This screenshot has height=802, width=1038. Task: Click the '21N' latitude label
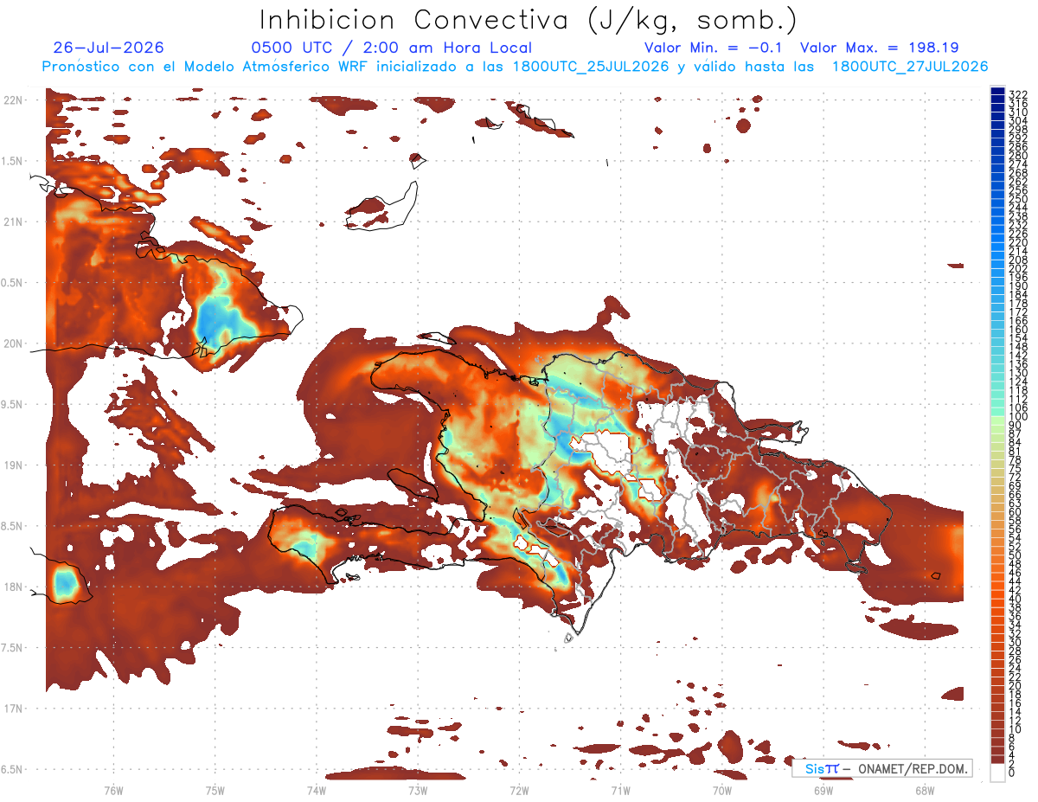pyautogui.click(x=12, y=221)
